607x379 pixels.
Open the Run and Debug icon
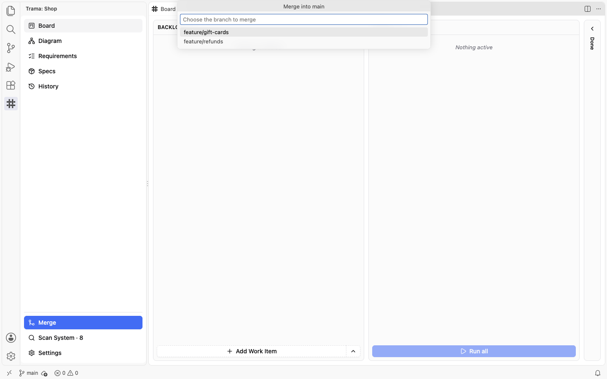coord(11,67)
